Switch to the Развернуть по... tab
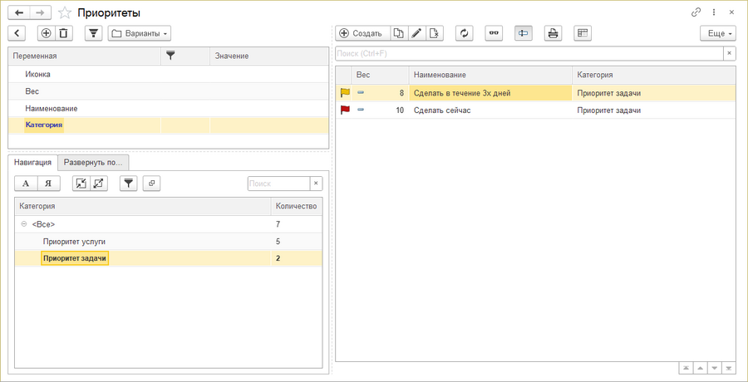Screen dimensions: 748x382 tap(92, 162)
